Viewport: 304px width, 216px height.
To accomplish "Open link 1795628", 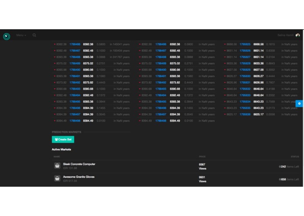I will pyautogui.click(x=245, y=63).
